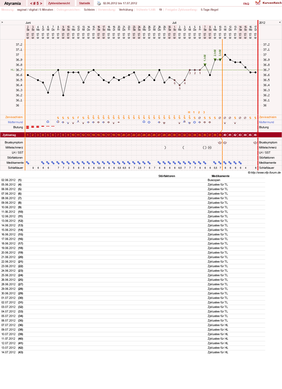Viewport: 282px width, 389px height.
Task: Click Muttermund label on right side
Action: [267, 122]
